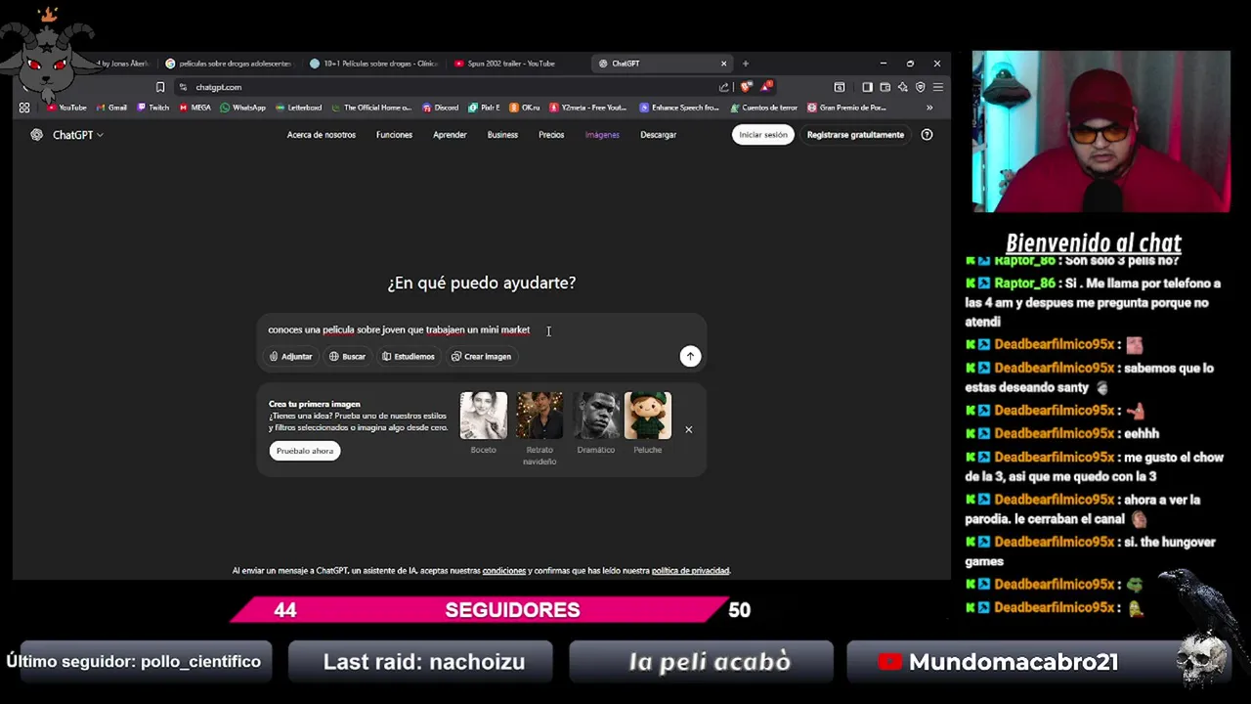The image size is (1251, 704).
Task: Open the YouTube bookmark
Action: point(66,108)
